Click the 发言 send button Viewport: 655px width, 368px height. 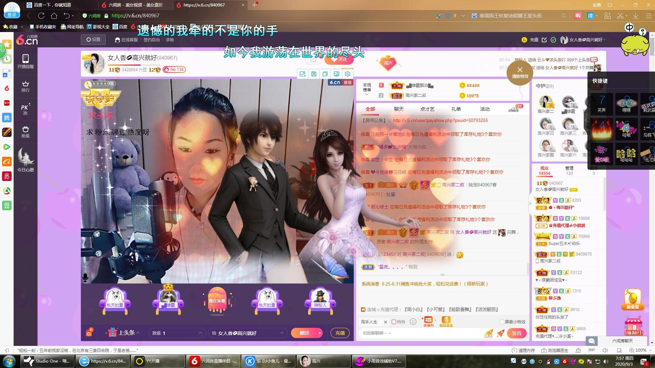(x=516, y=333)
